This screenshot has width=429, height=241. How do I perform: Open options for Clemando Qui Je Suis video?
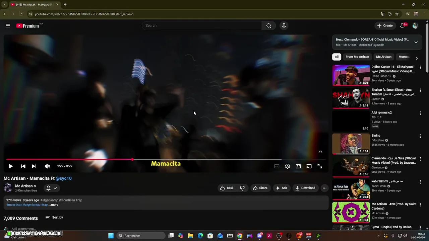click(420, 159)
